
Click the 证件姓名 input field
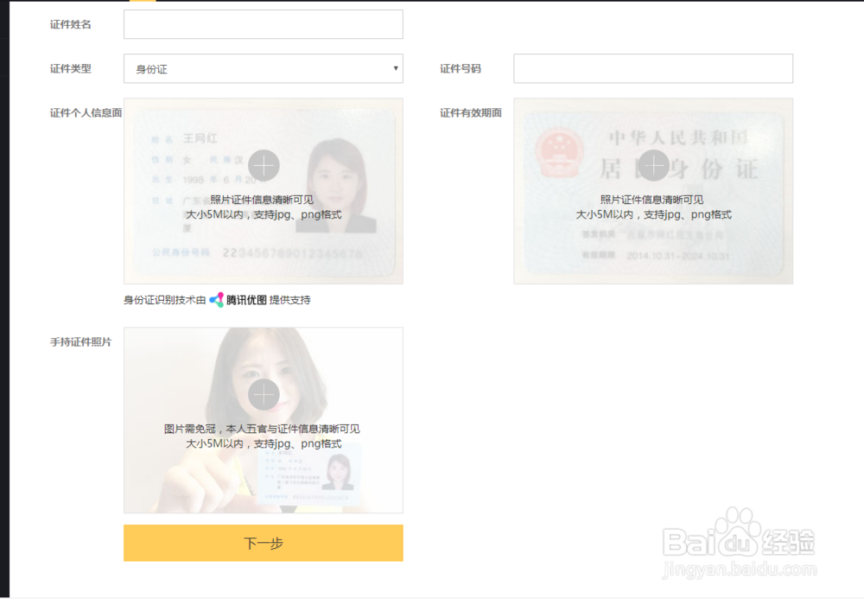(x=264, y=24)
